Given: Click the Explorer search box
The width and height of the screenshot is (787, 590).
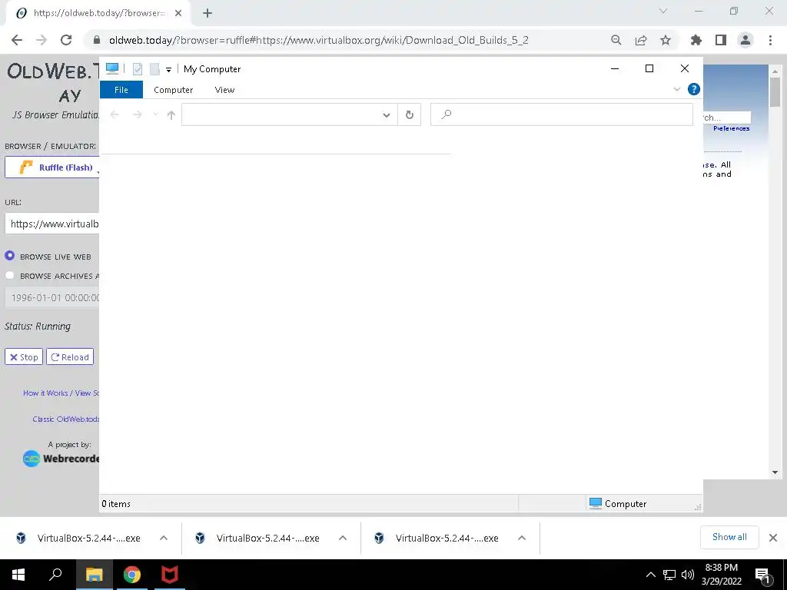Looking at the screenshot, I should click(562, 115).
